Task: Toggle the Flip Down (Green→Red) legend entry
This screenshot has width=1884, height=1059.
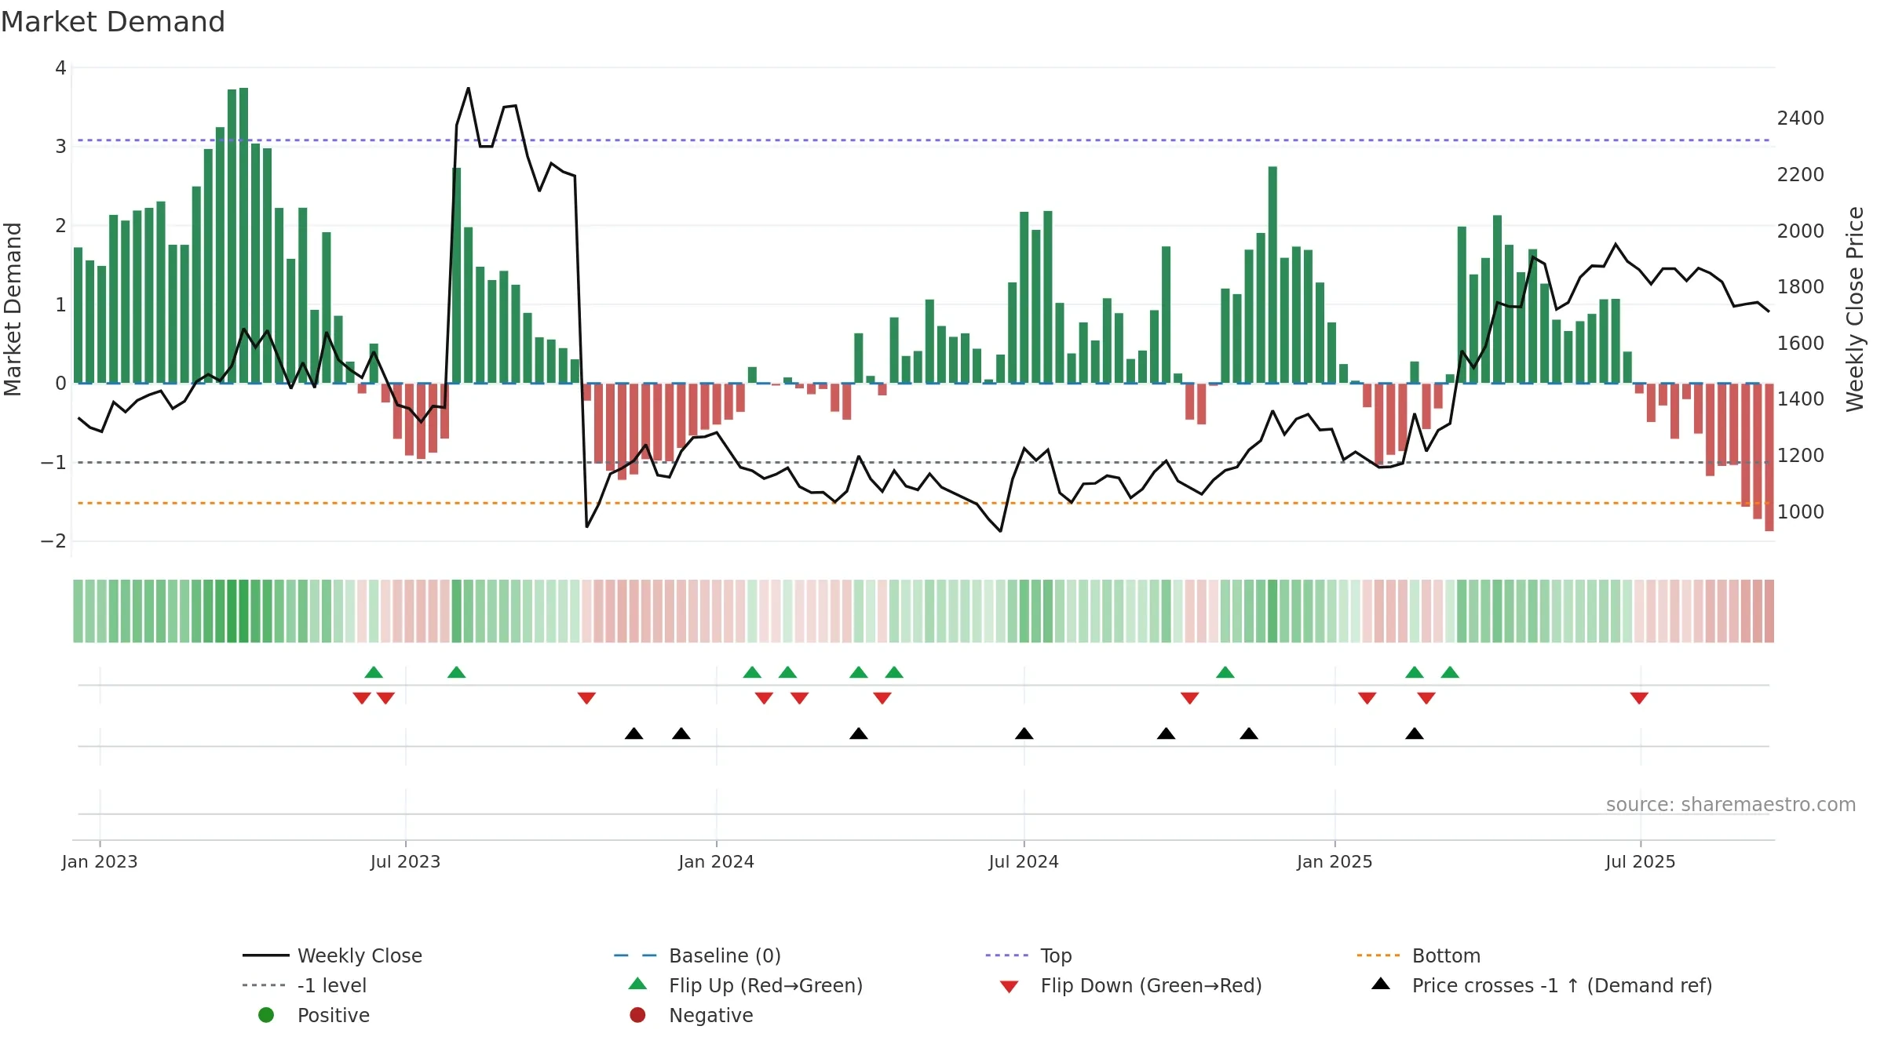Action: click(x=1130, y=985)
